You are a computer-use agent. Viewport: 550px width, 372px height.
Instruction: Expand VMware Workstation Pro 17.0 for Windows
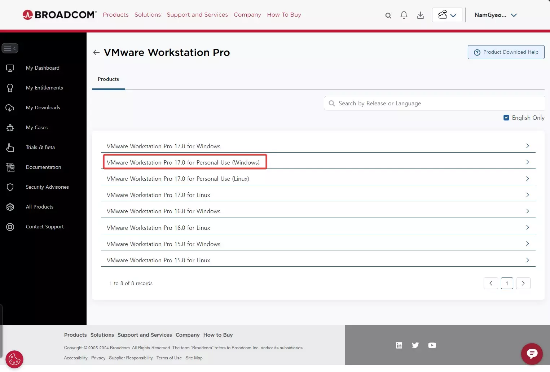(x=527, y=146)
